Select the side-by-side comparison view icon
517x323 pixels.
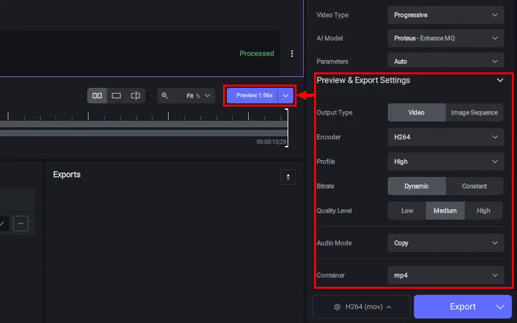[97, 96]
